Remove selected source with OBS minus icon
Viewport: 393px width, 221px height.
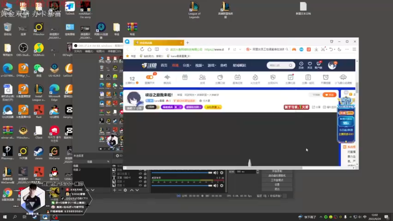click(x=120, y=190)
